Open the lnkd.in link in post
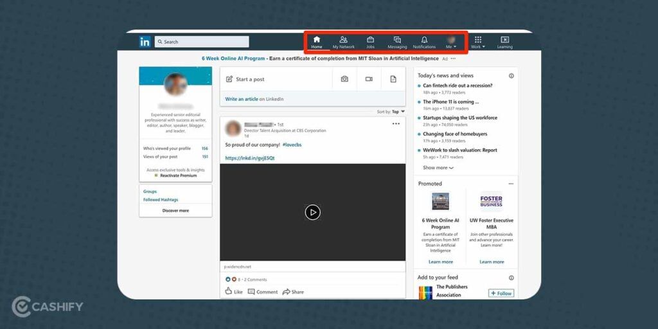The image size is (658, 329). coord(250,158)
